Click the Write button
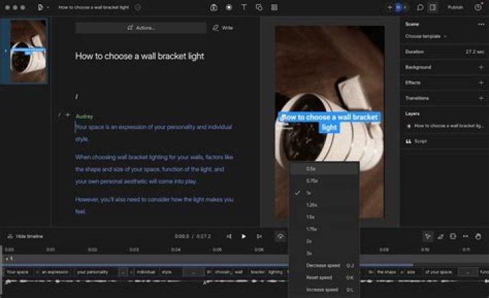Image resolution: width=489 pixels, height=298 pixels. [x=223, y=28]
